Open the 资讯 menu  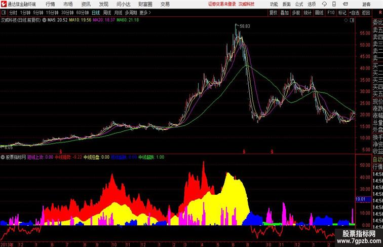tap(86, 4)
